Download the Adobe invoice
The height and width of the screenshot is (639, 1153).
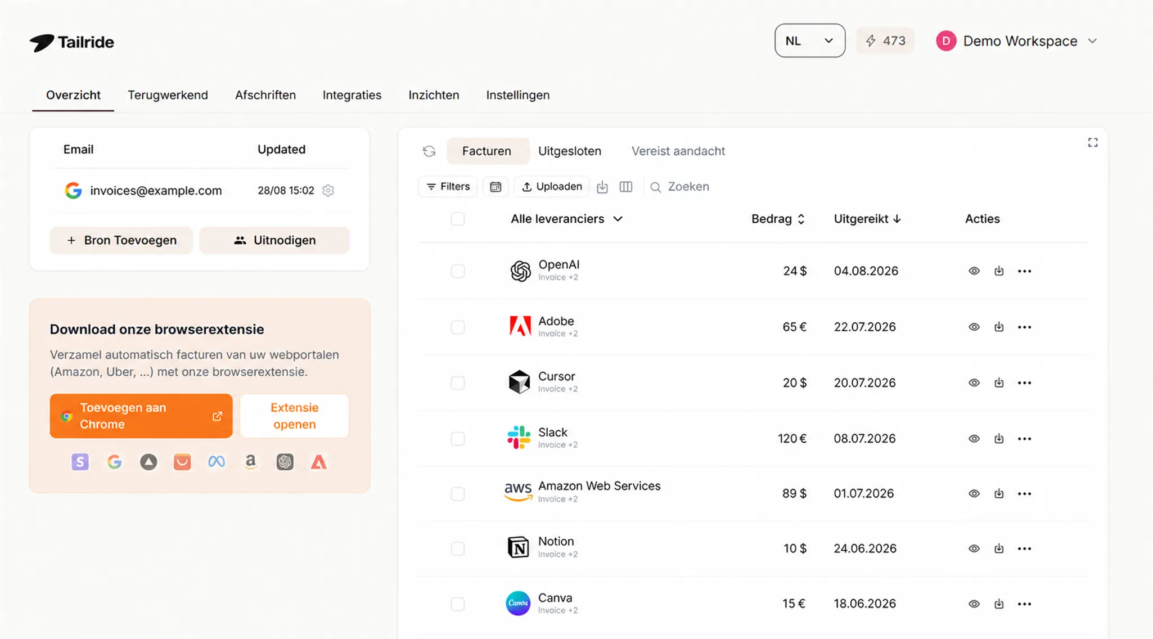pyautogui.click(x=999, y=327)
